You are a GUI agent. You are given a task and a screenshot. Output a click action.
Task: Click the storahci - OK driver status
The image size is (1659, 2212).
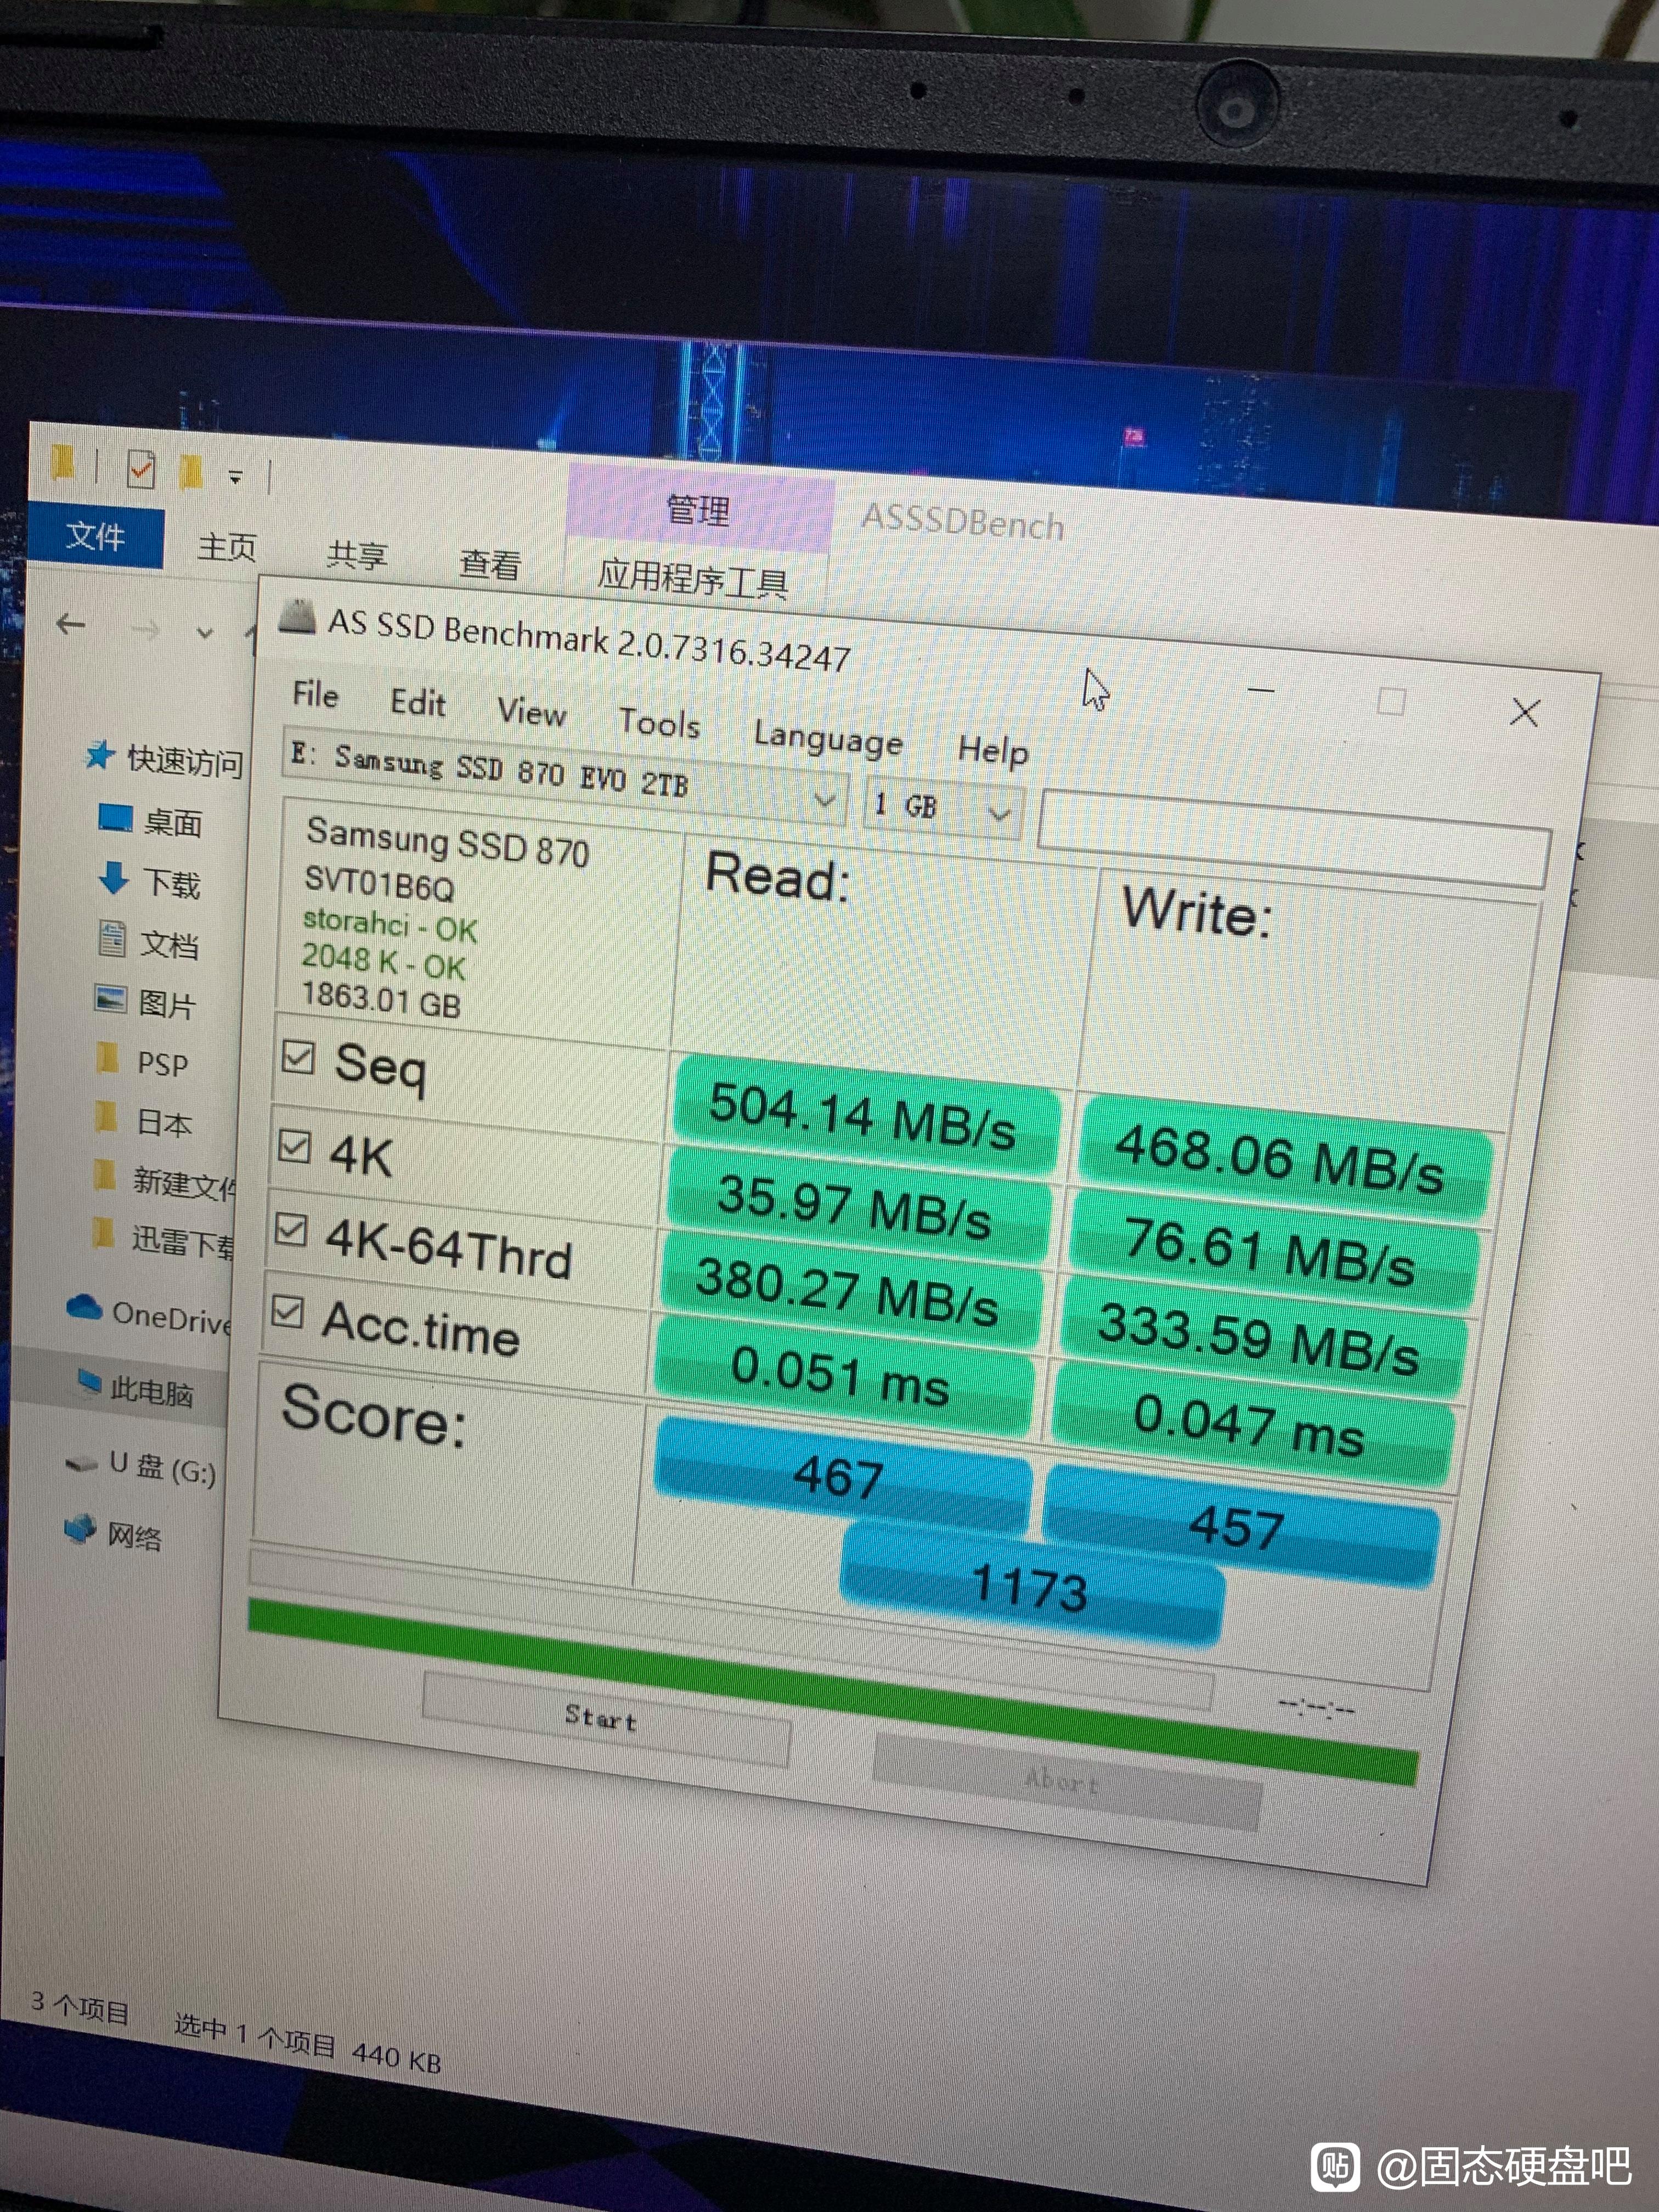390,925
